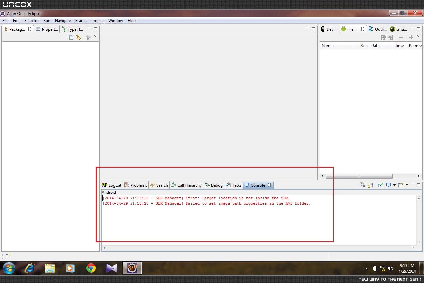Click the grayed Focus on Active Task icon
The image size is (424, 283).
[88, 37]
